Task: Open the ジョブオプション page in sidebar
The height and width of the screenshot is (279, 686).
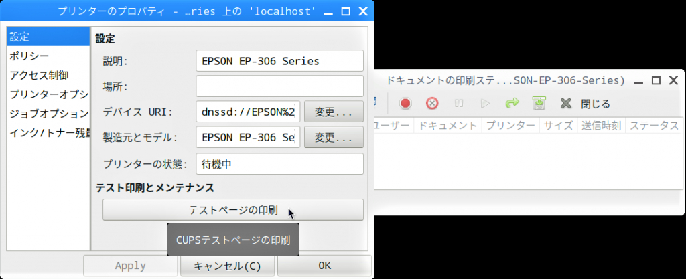Action: 48,114
